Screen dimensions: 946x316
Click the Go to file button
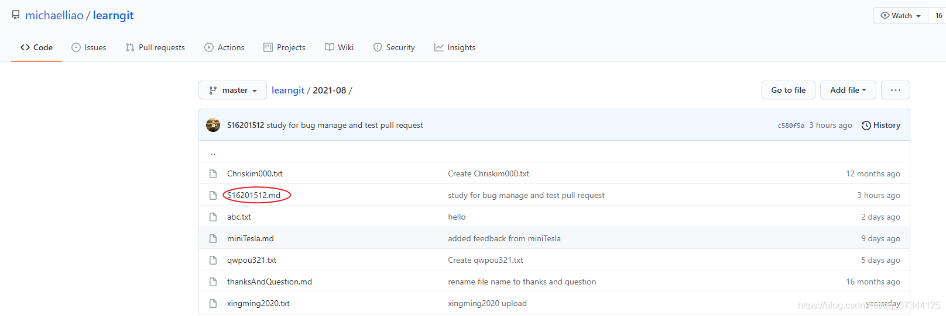(x=788, y=90)
